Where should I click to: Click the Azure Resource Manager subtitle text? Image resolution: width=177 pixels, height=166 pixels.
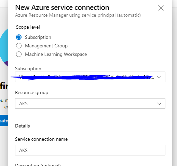[x=78, y=15]
